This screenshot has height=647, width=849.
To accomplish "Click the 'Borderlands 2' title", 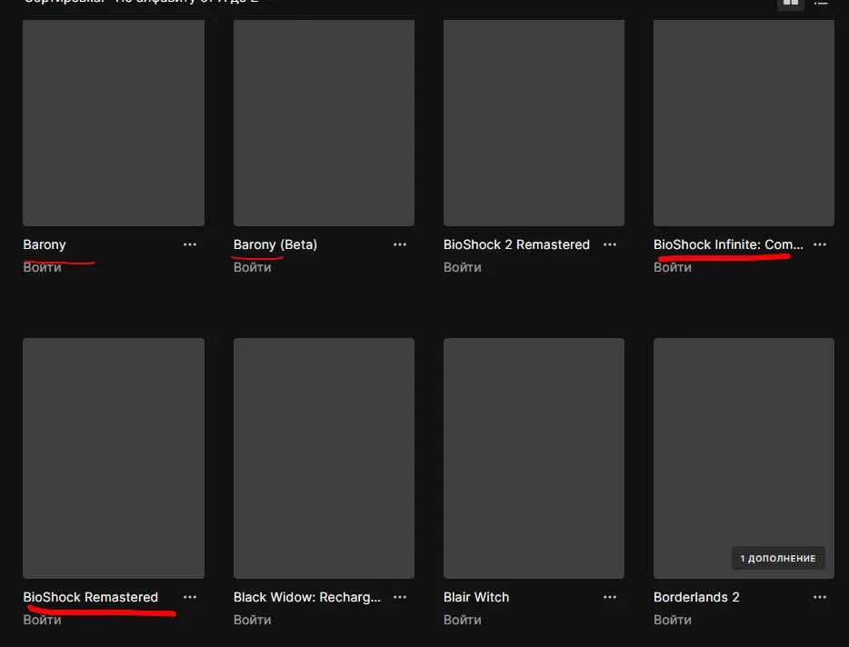I will [696, 597].
